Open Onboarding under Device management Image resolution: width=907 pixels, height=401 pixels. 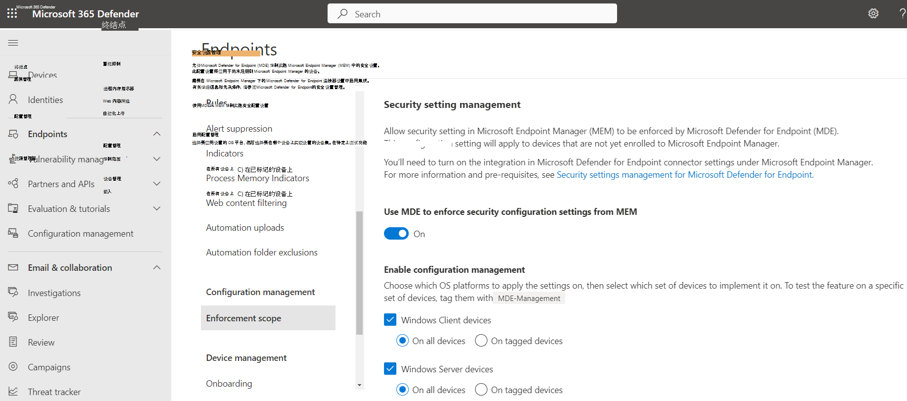click(229, 384)
